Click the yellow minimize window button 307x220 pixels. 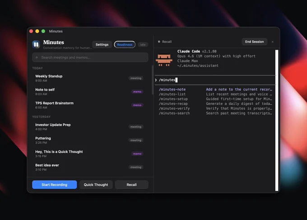(37, 31)
